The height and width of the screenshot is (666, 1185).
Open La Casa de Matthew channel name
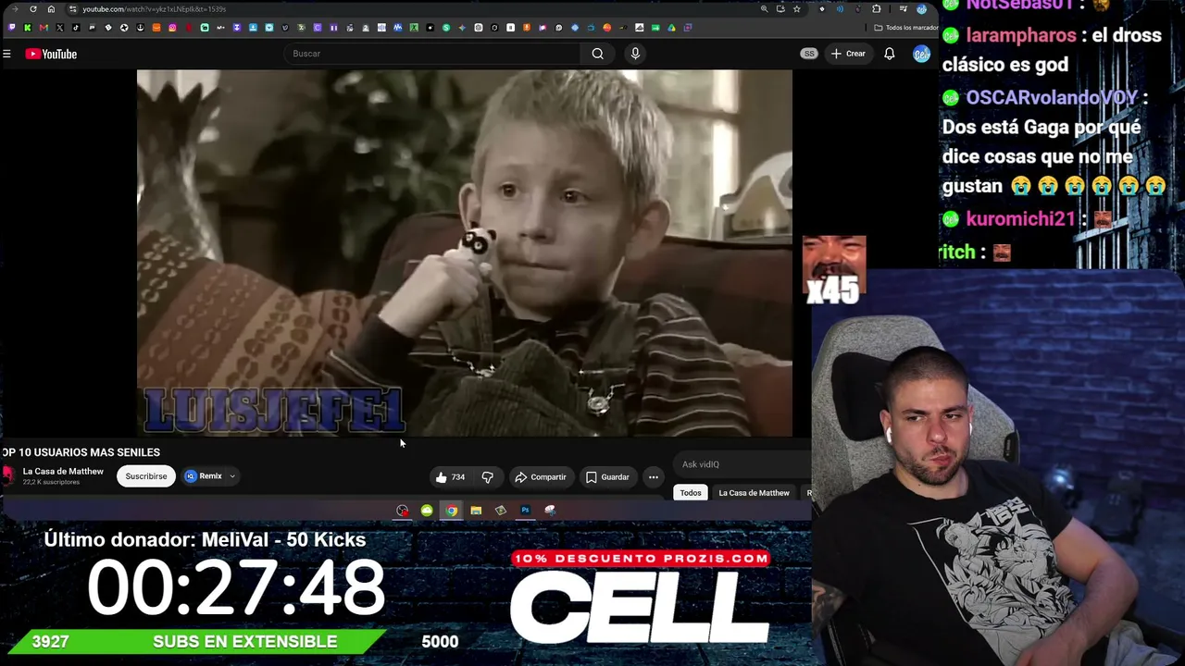click(x=63, y=472)
